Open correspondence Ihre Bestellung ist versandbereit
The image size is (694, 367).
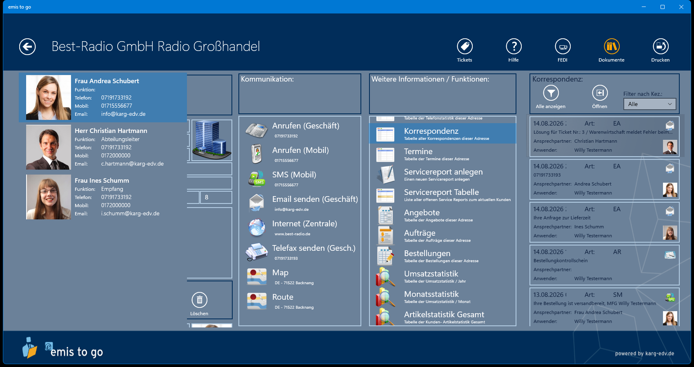click(605, 307)
